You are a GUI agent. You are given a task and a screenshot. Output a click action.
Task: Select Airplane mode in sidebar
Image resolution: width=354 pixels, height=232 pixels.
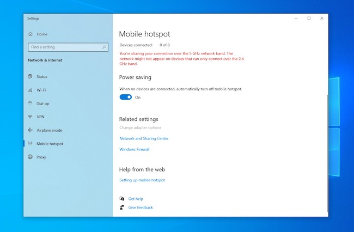click(x=68, y=130)
